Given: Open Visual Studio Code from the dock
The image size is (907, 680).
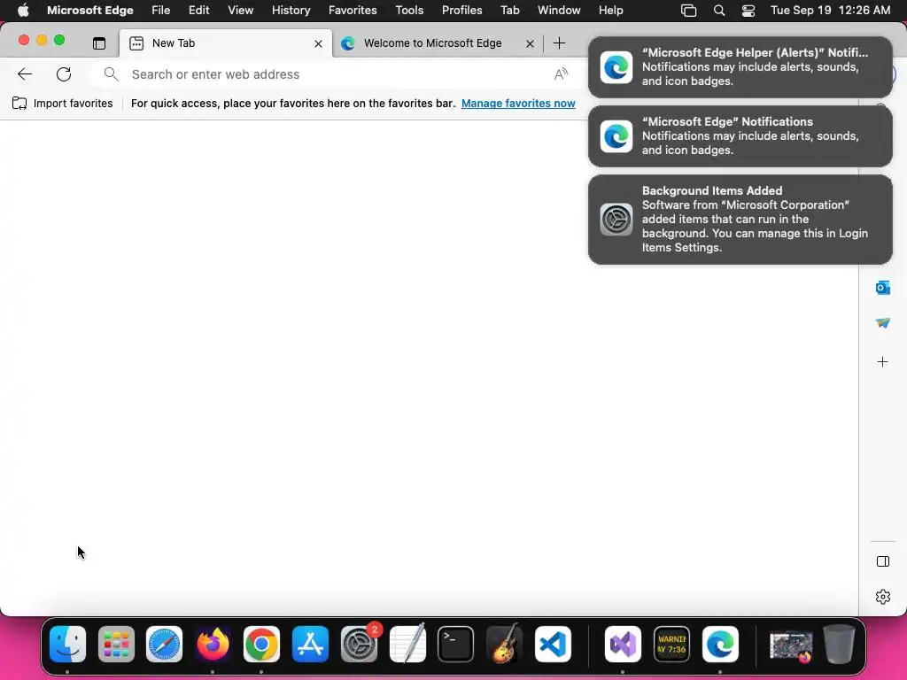Looking at the screenshot, I should 553,645.
